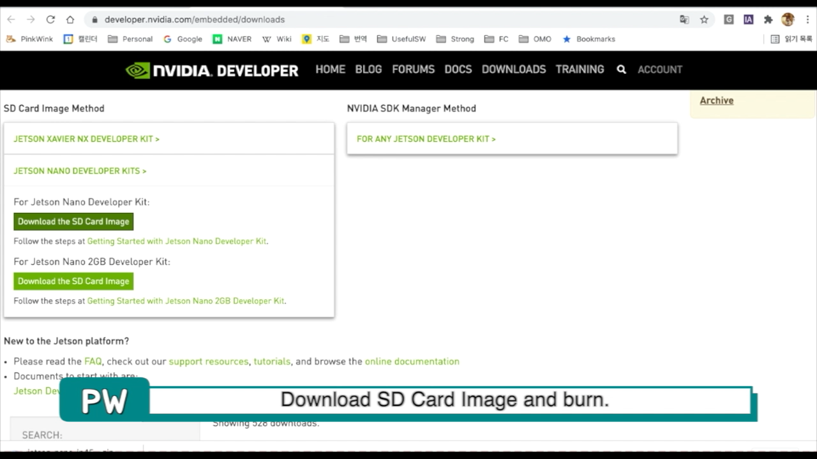Open the IA extension icon
Screen dimensions: 817x459
tap(748, 19)
